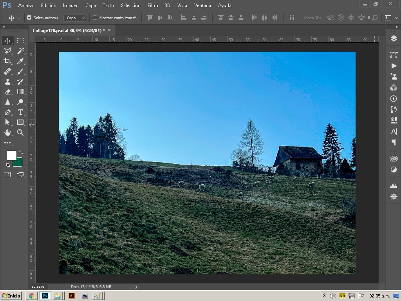The image size is (401, 301).
Task: Align horizontal centers of layers
Action: click(x=194, y=18)
